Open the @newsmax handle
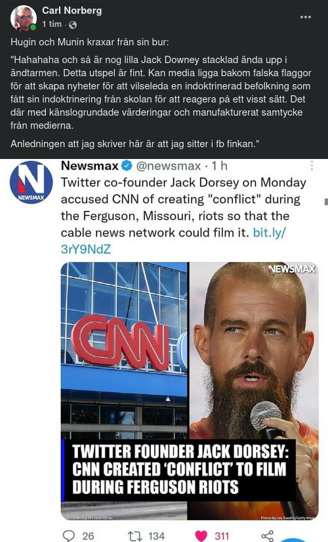Viewport: 328px width, 542px height. pos(169,166)
